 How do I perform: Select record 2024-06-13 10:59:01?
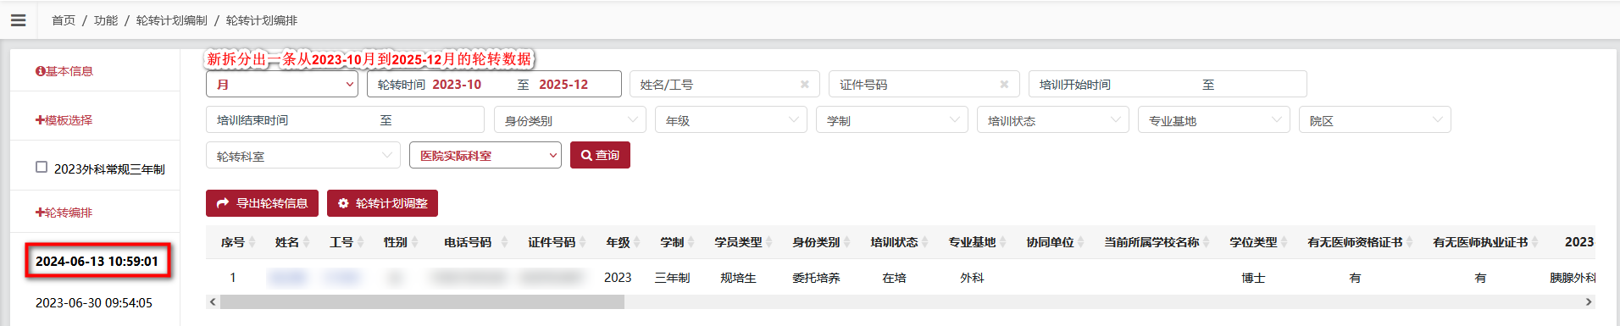coord(97,261)
